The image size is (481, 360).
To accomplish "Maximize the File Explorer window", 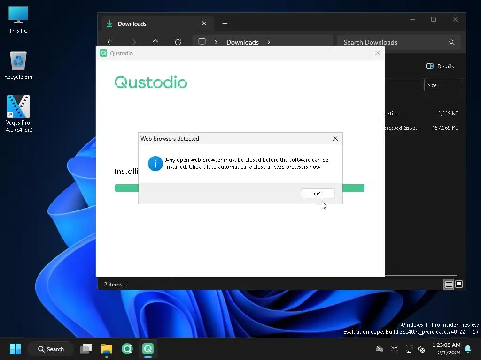I will click(434, 19).
